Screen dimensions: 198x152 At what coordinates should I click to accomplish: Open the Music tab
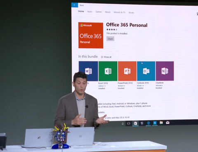pyautogui.click(x=108, y=12)
